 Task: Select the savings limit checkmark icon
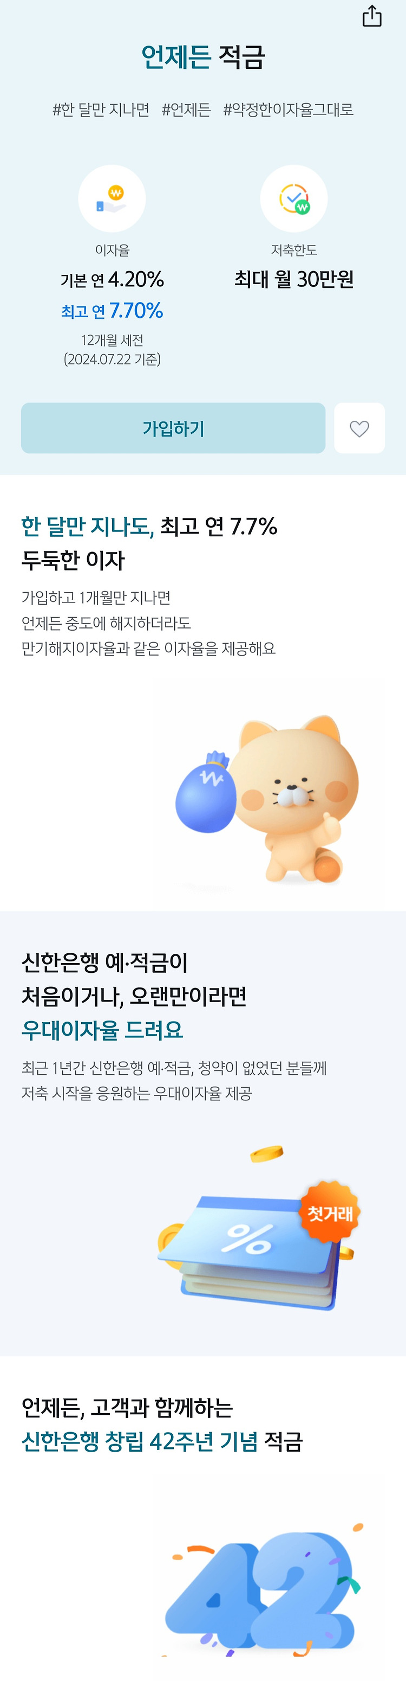tap(294, 198)
